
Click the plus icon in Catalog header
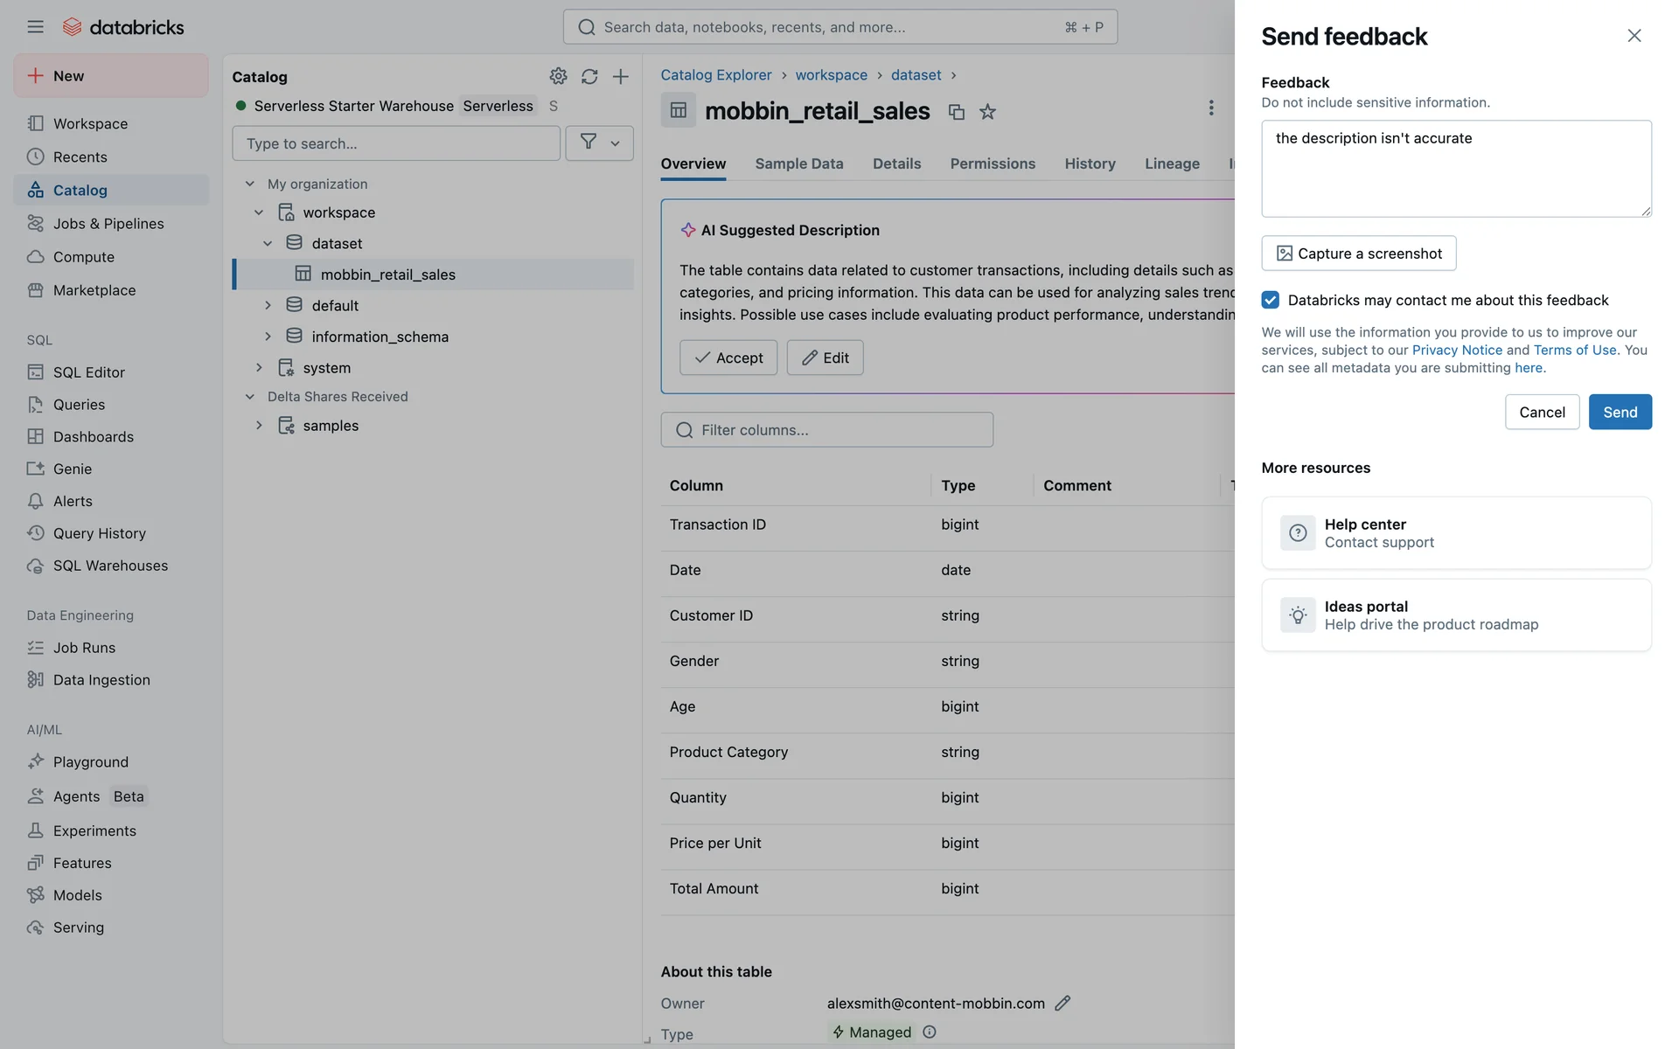click(620, 76)
